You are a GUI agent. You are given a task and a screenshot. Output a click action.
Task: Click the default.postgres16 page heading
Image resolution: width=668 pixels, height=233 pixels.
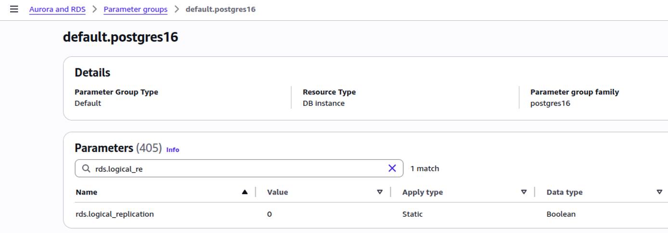[x=120, y=37]
